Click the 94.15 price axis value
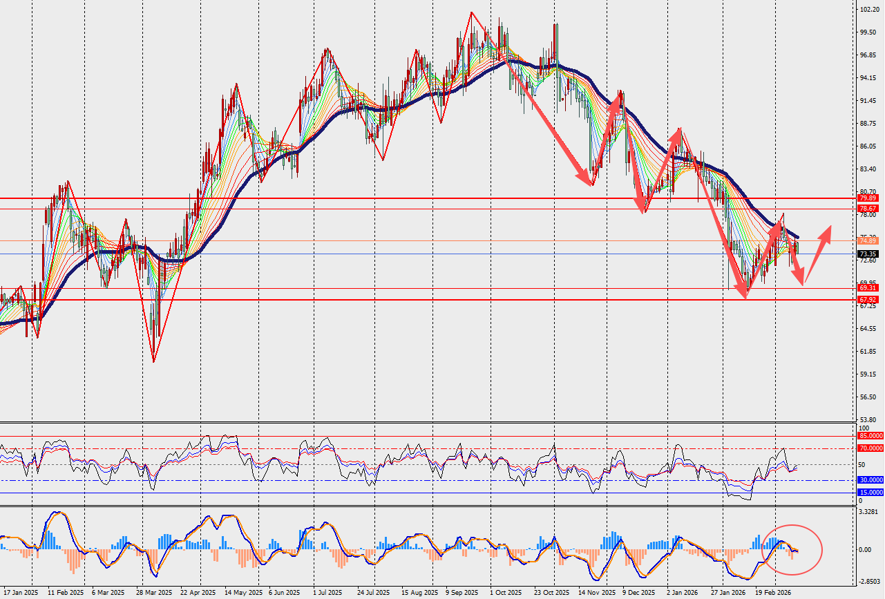 tap(868, 78)
